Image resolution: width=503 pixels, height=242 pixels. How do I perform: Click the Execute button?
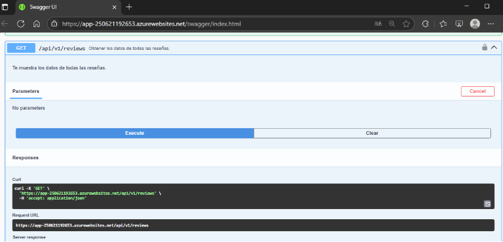coord(135,133)
